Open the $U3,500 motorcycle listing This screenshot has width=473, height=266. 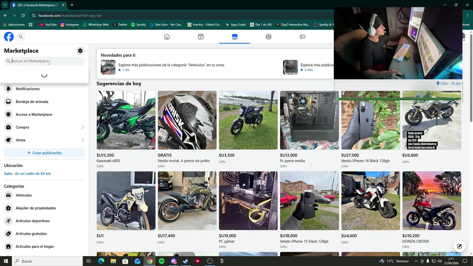coord(248,120)
